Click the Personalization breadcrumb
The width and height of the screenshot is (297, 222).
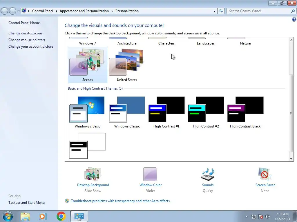pyautogui.click(x=127, y=11)
